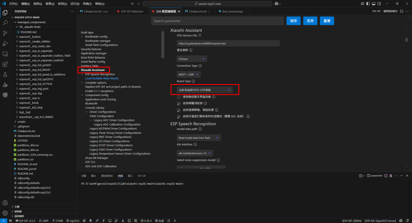Click the full clean trash icon in status bar
Screen dimensions: 412x223
pyautogui.click(x=90, y=221)
